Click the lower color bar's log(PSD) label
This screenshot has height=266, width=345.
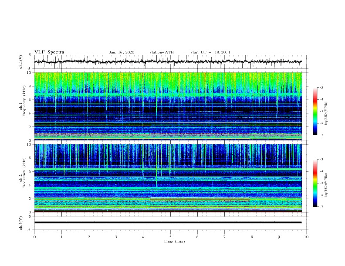coord(326,185)
